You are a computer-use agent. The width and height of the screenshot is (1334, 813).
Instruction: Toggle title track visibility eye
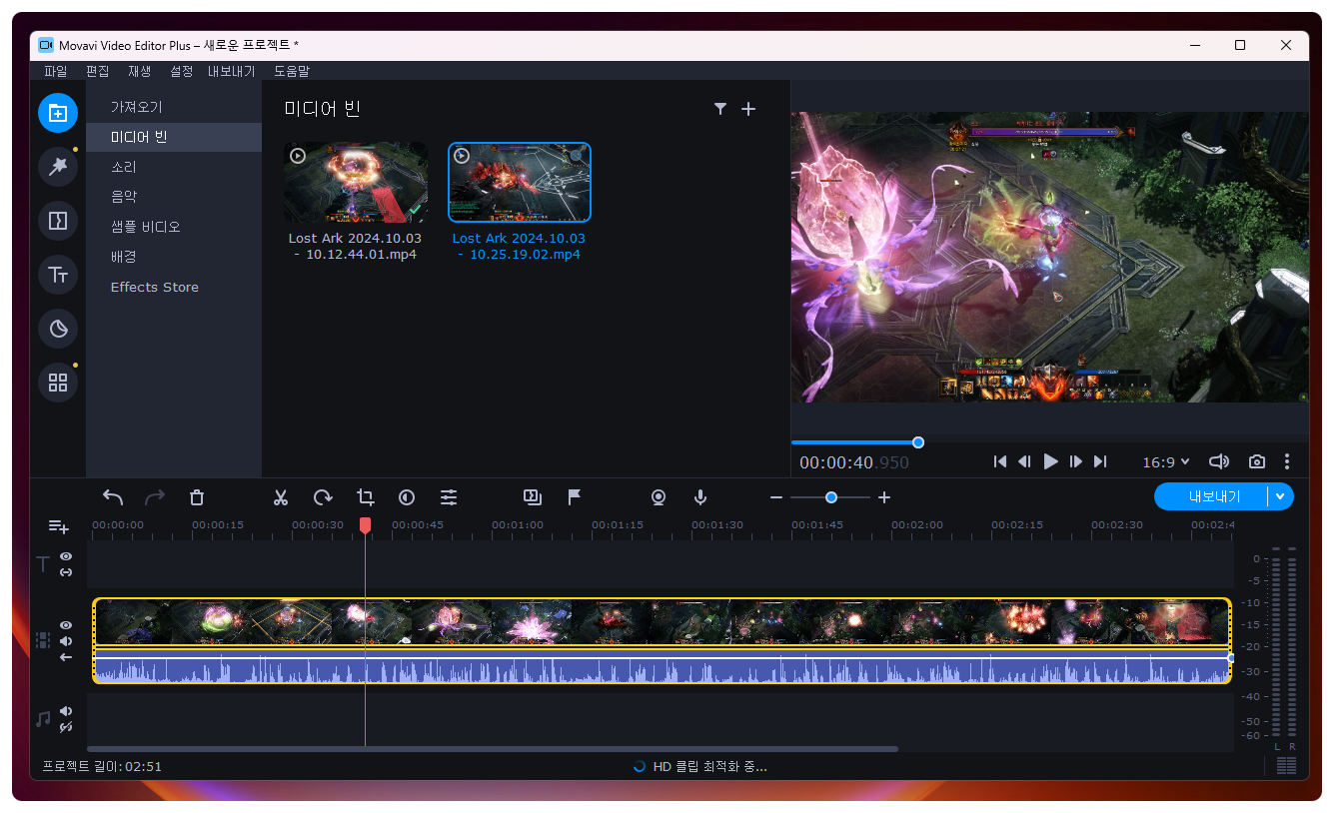click(66, 556)
